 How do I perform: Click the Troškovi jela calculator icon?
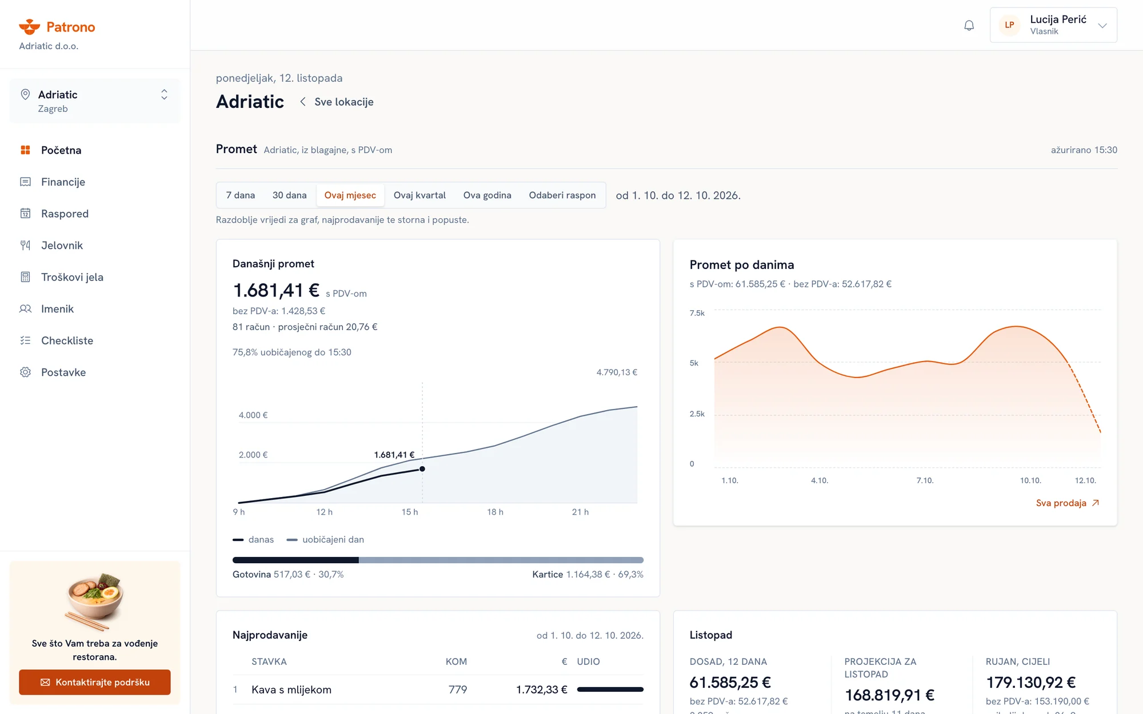pos(25,277)
